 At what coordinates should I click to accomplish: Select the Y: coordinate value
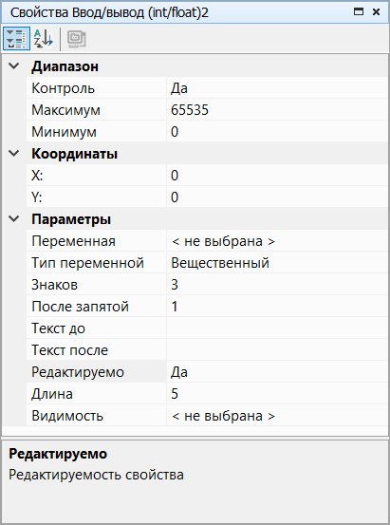(277, 197)
